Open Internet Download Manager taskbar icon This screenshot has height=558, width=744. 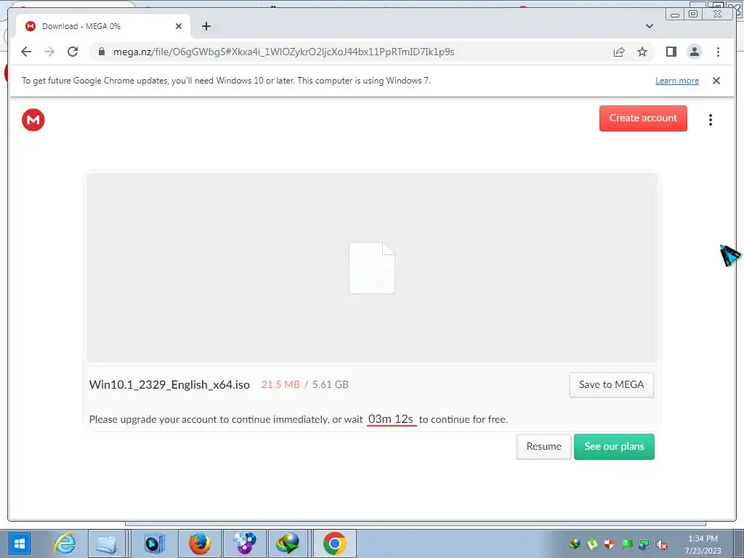tap(289, 543)
